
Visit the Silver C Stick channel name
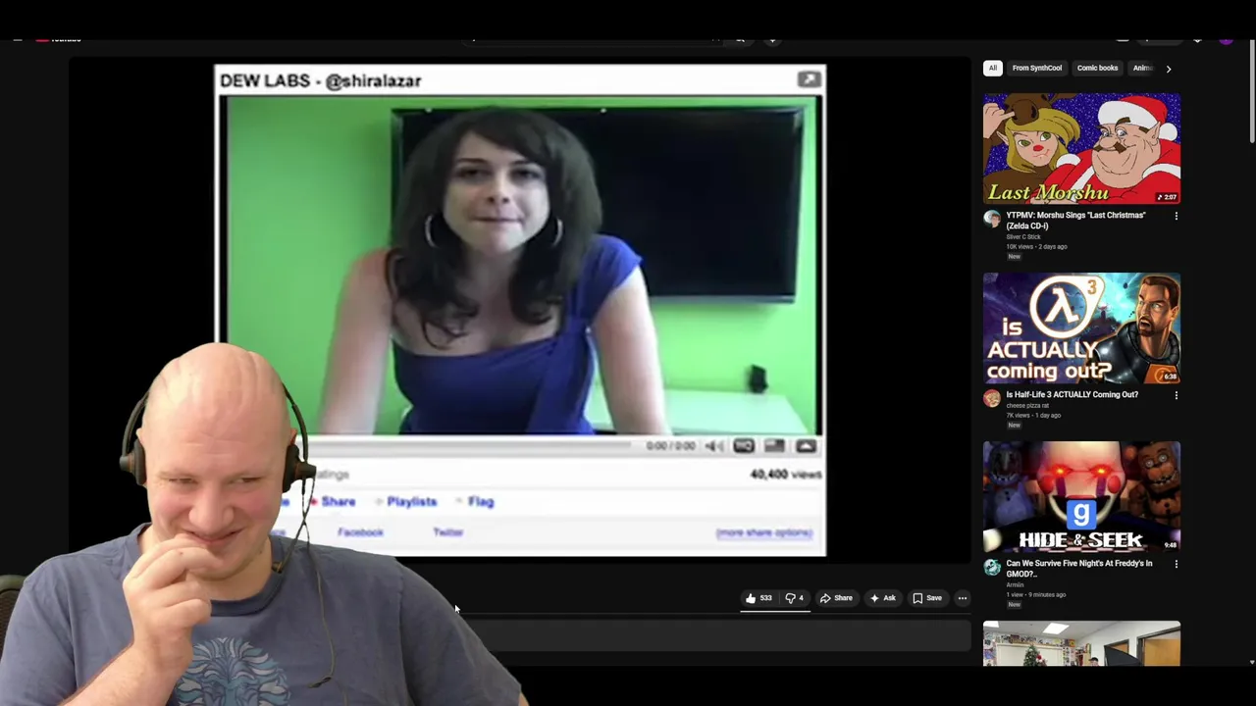point(1023,237)
